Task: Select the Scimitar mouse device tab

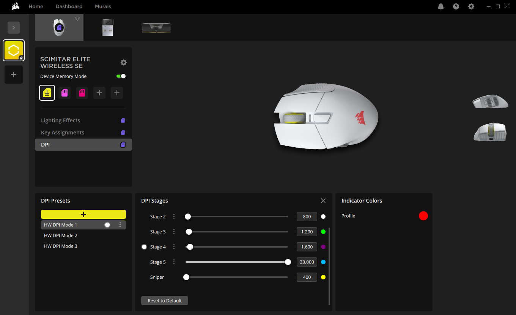Action: [x=59, y=28]
